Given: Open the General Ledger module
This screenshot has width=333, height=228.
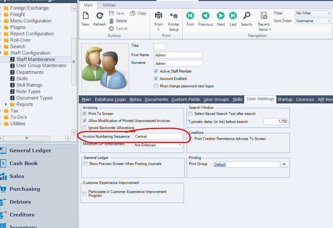Looking at the screenshot, I should 30,151.
